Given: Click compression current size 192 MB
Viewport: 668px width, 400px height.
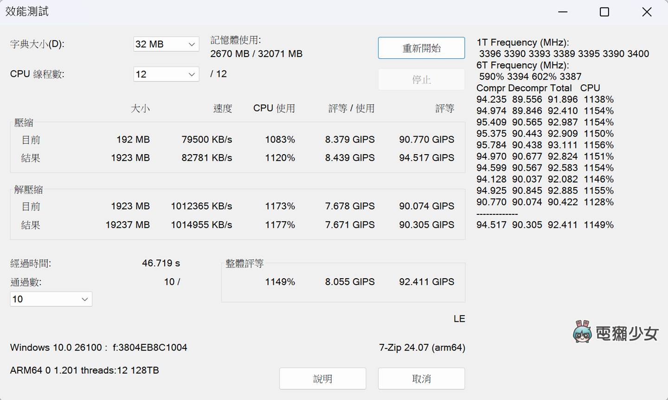Looking at the screenshot, I should tap(133, 139).
